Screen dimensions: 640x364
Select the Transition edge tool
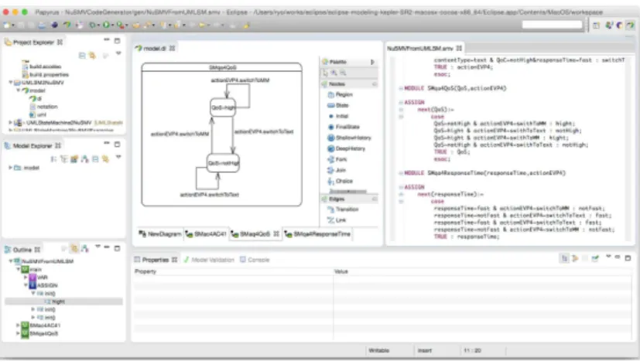pyautogui.click(x=343, y=209)
